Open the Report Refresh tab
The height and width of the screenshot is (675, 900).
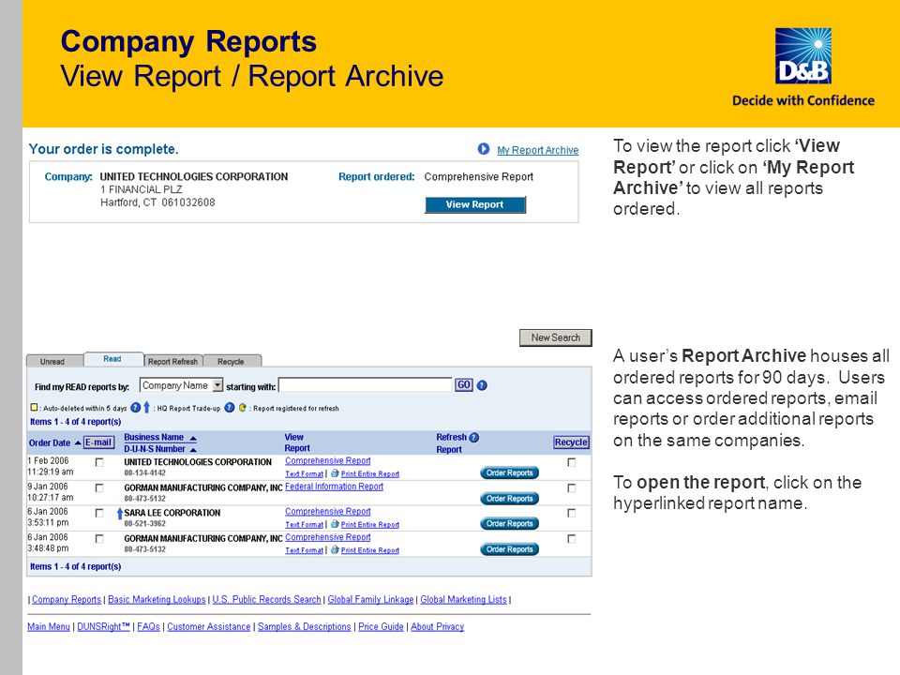coord(172,361)
